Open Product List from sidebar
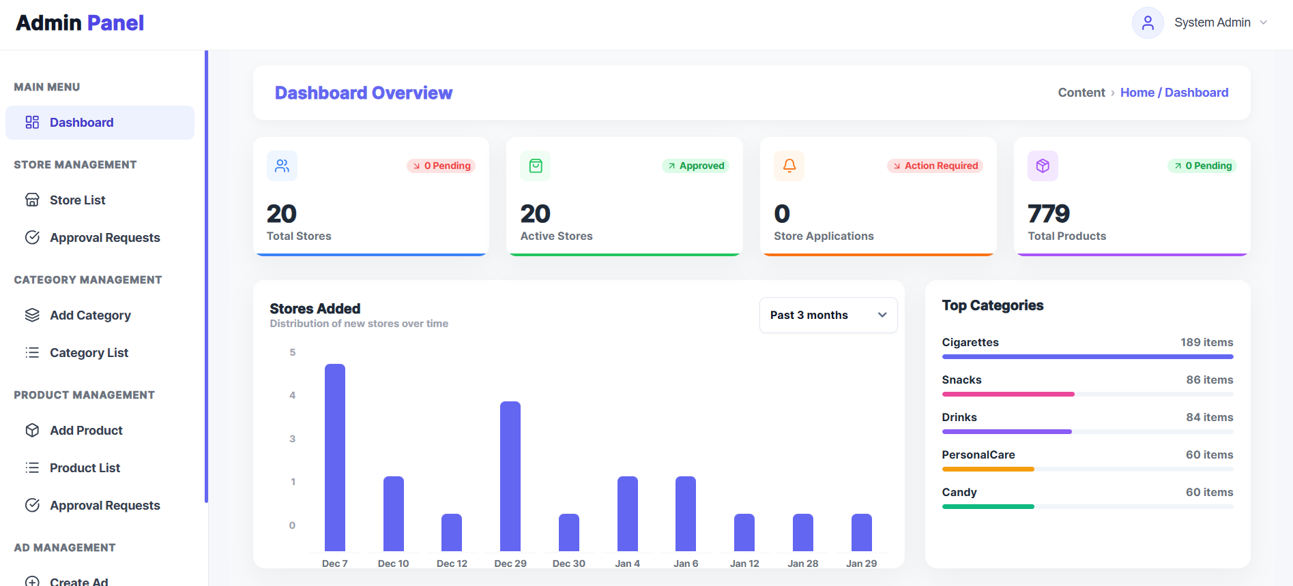The width and height of the screenshot is (1293, 586). pos(85,467)
